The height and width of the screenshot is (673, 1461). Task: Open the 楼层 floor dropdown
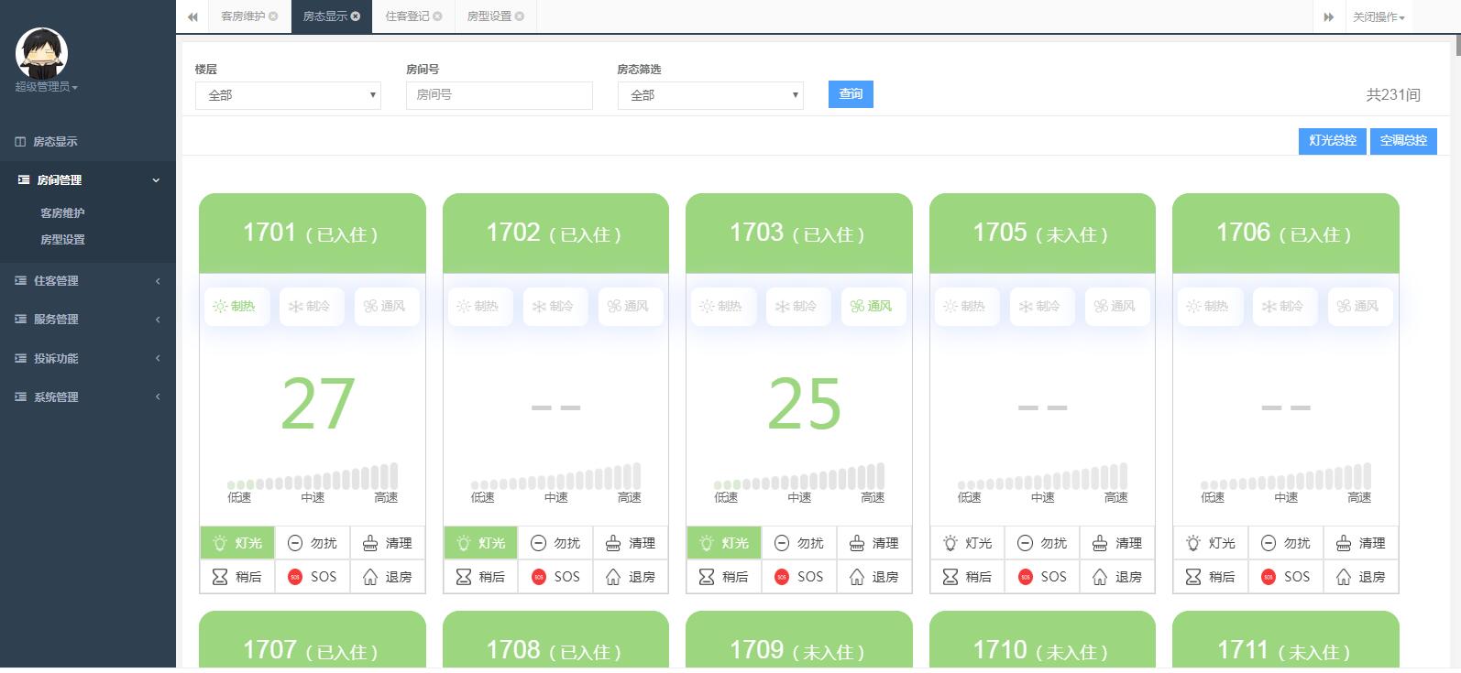288,95
